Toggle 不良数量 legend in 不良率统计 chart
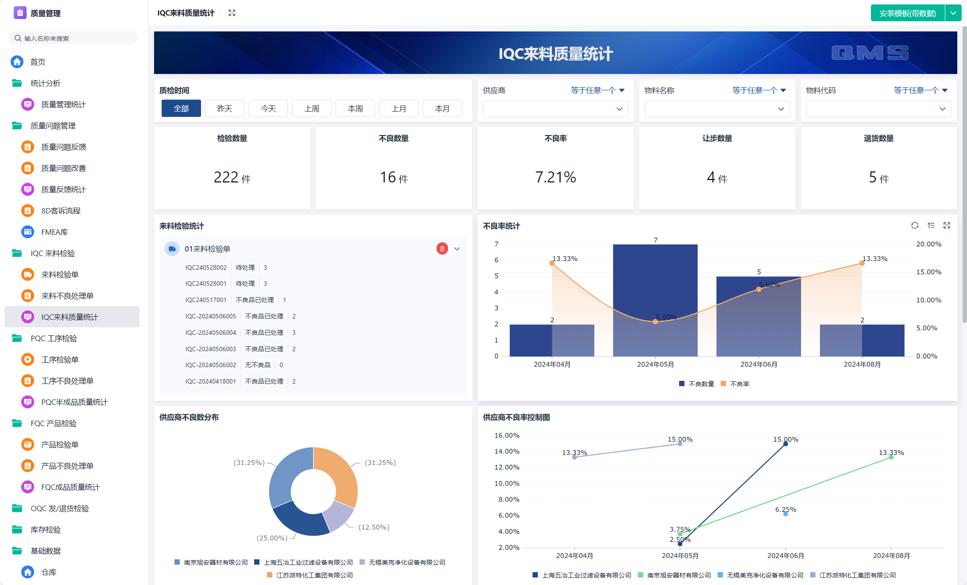This screenshot has width=967, height=585. pos(696,384)
